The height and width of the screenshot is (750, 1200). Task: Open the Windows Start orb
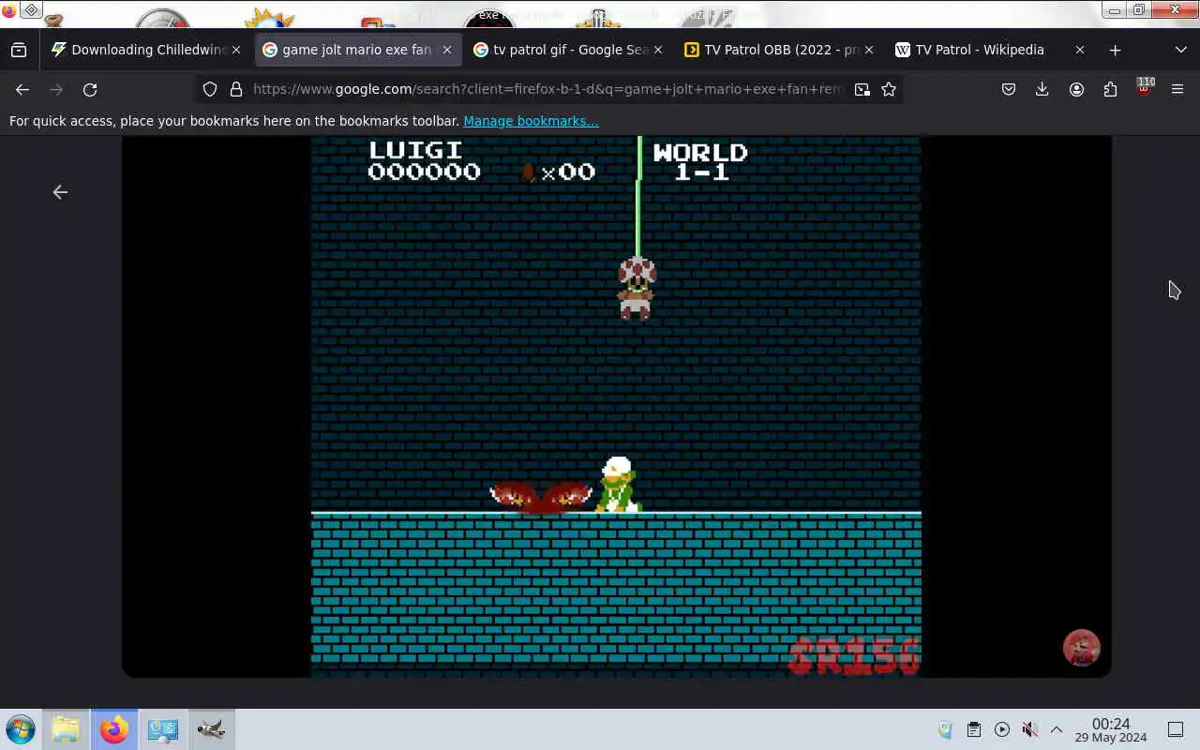[x=20, y=729]
